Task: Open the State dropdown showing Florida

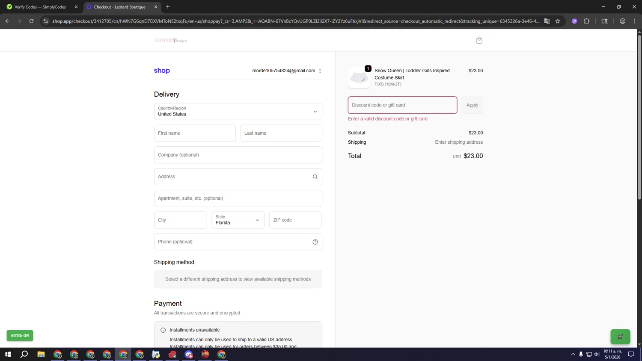Action: pos(238,220)
